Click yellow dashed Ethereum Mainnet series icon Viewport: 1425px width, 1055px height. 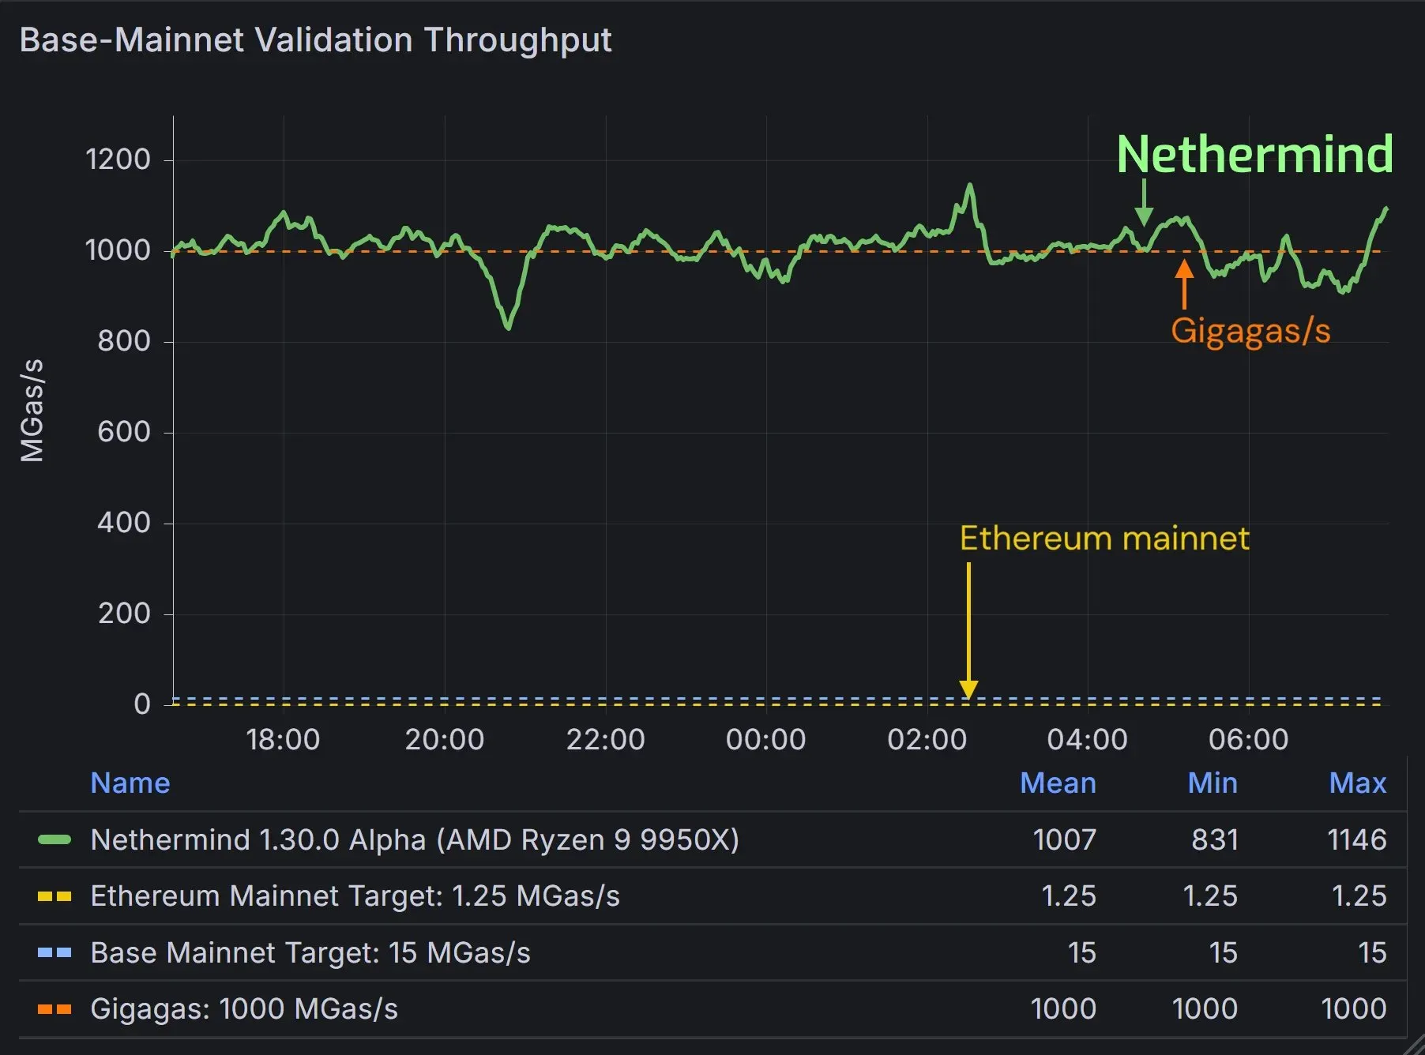click(55, 896)
